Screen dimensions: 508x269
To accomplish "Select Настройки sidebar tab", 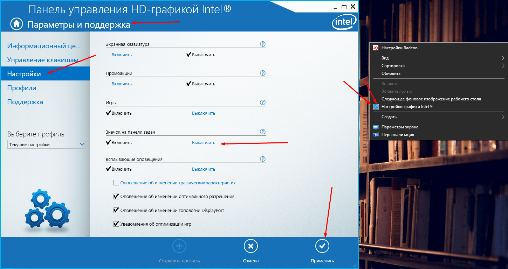I will pyautogui.click(x=45, y=74).
